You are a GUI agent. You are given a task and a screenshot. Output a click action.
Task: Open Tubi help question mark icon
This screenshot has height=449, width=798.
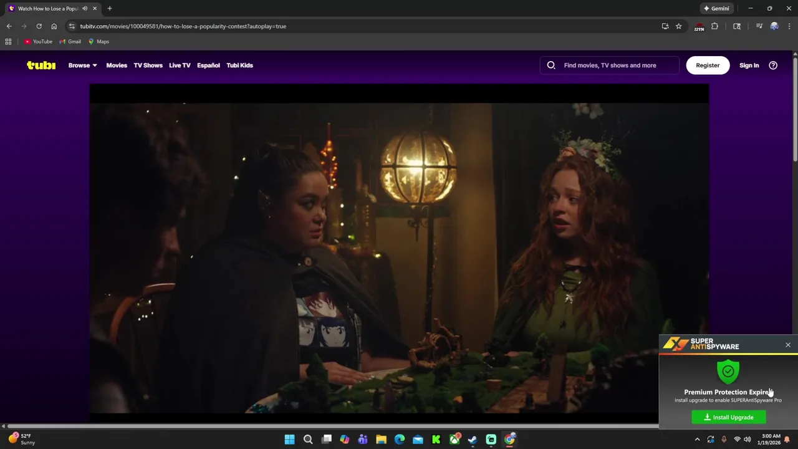tap(773, 65)
